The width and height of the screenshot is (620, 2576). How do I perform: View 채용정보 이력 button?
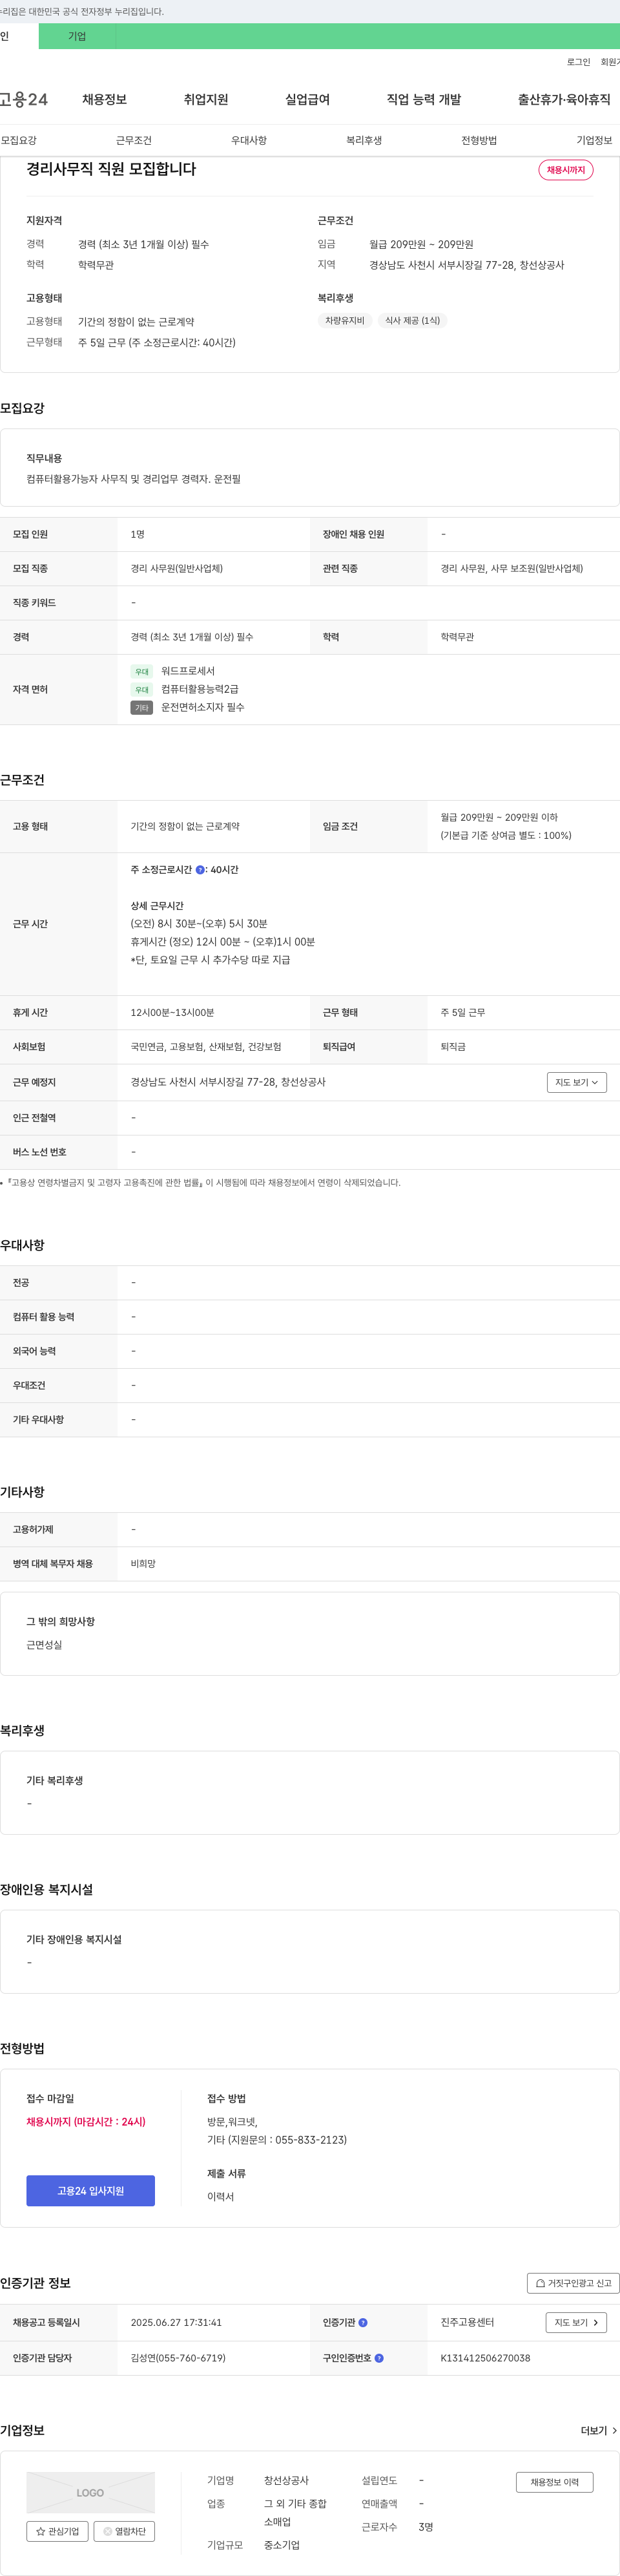554,2482
